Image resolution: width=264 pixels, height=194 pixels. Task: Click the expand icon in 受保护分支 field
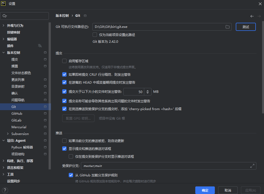[x=253, y=166]
